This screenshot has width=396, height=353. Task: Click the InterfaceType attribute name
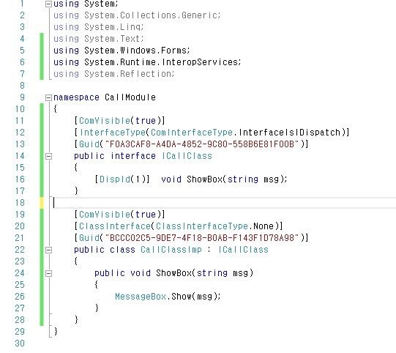(113, 133)
